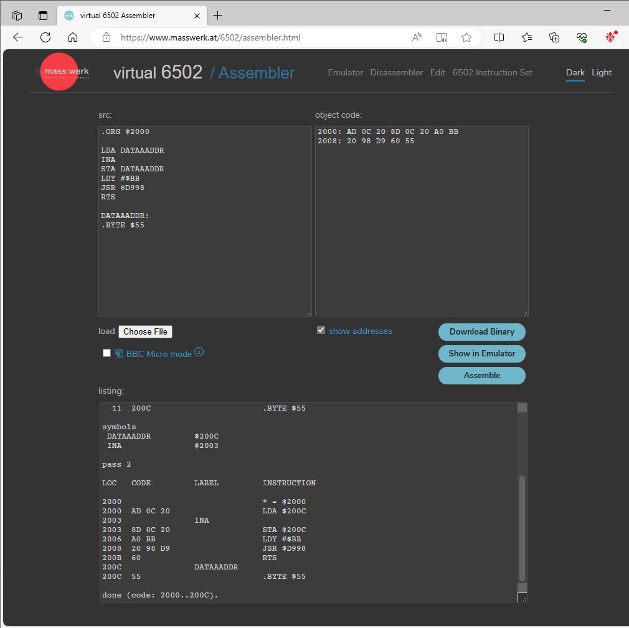
Task: Click the listing pane resize handle
Action: 523,597
